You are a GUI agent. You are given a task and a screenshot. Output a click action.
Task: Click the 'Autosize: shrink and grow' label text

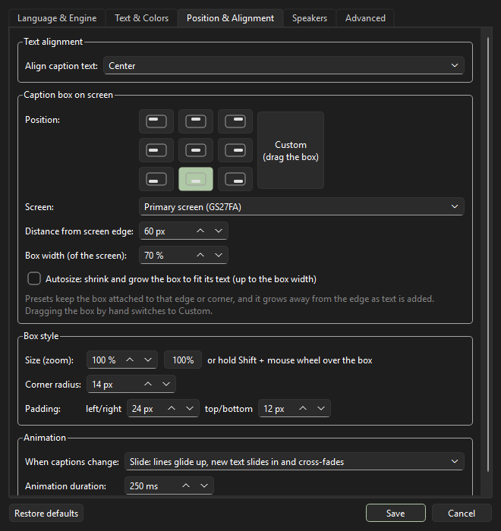click(x=181, y=279)
